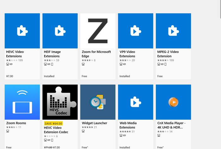This screenshot has height=149, width=221.
Task: Open the VP9 Video Extensions app tile image
Action: click(x=135, y=31)
